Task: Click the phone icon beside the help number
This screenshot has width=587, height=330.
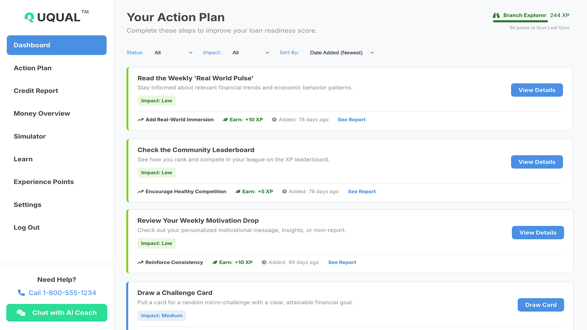Action: point(21,293)
